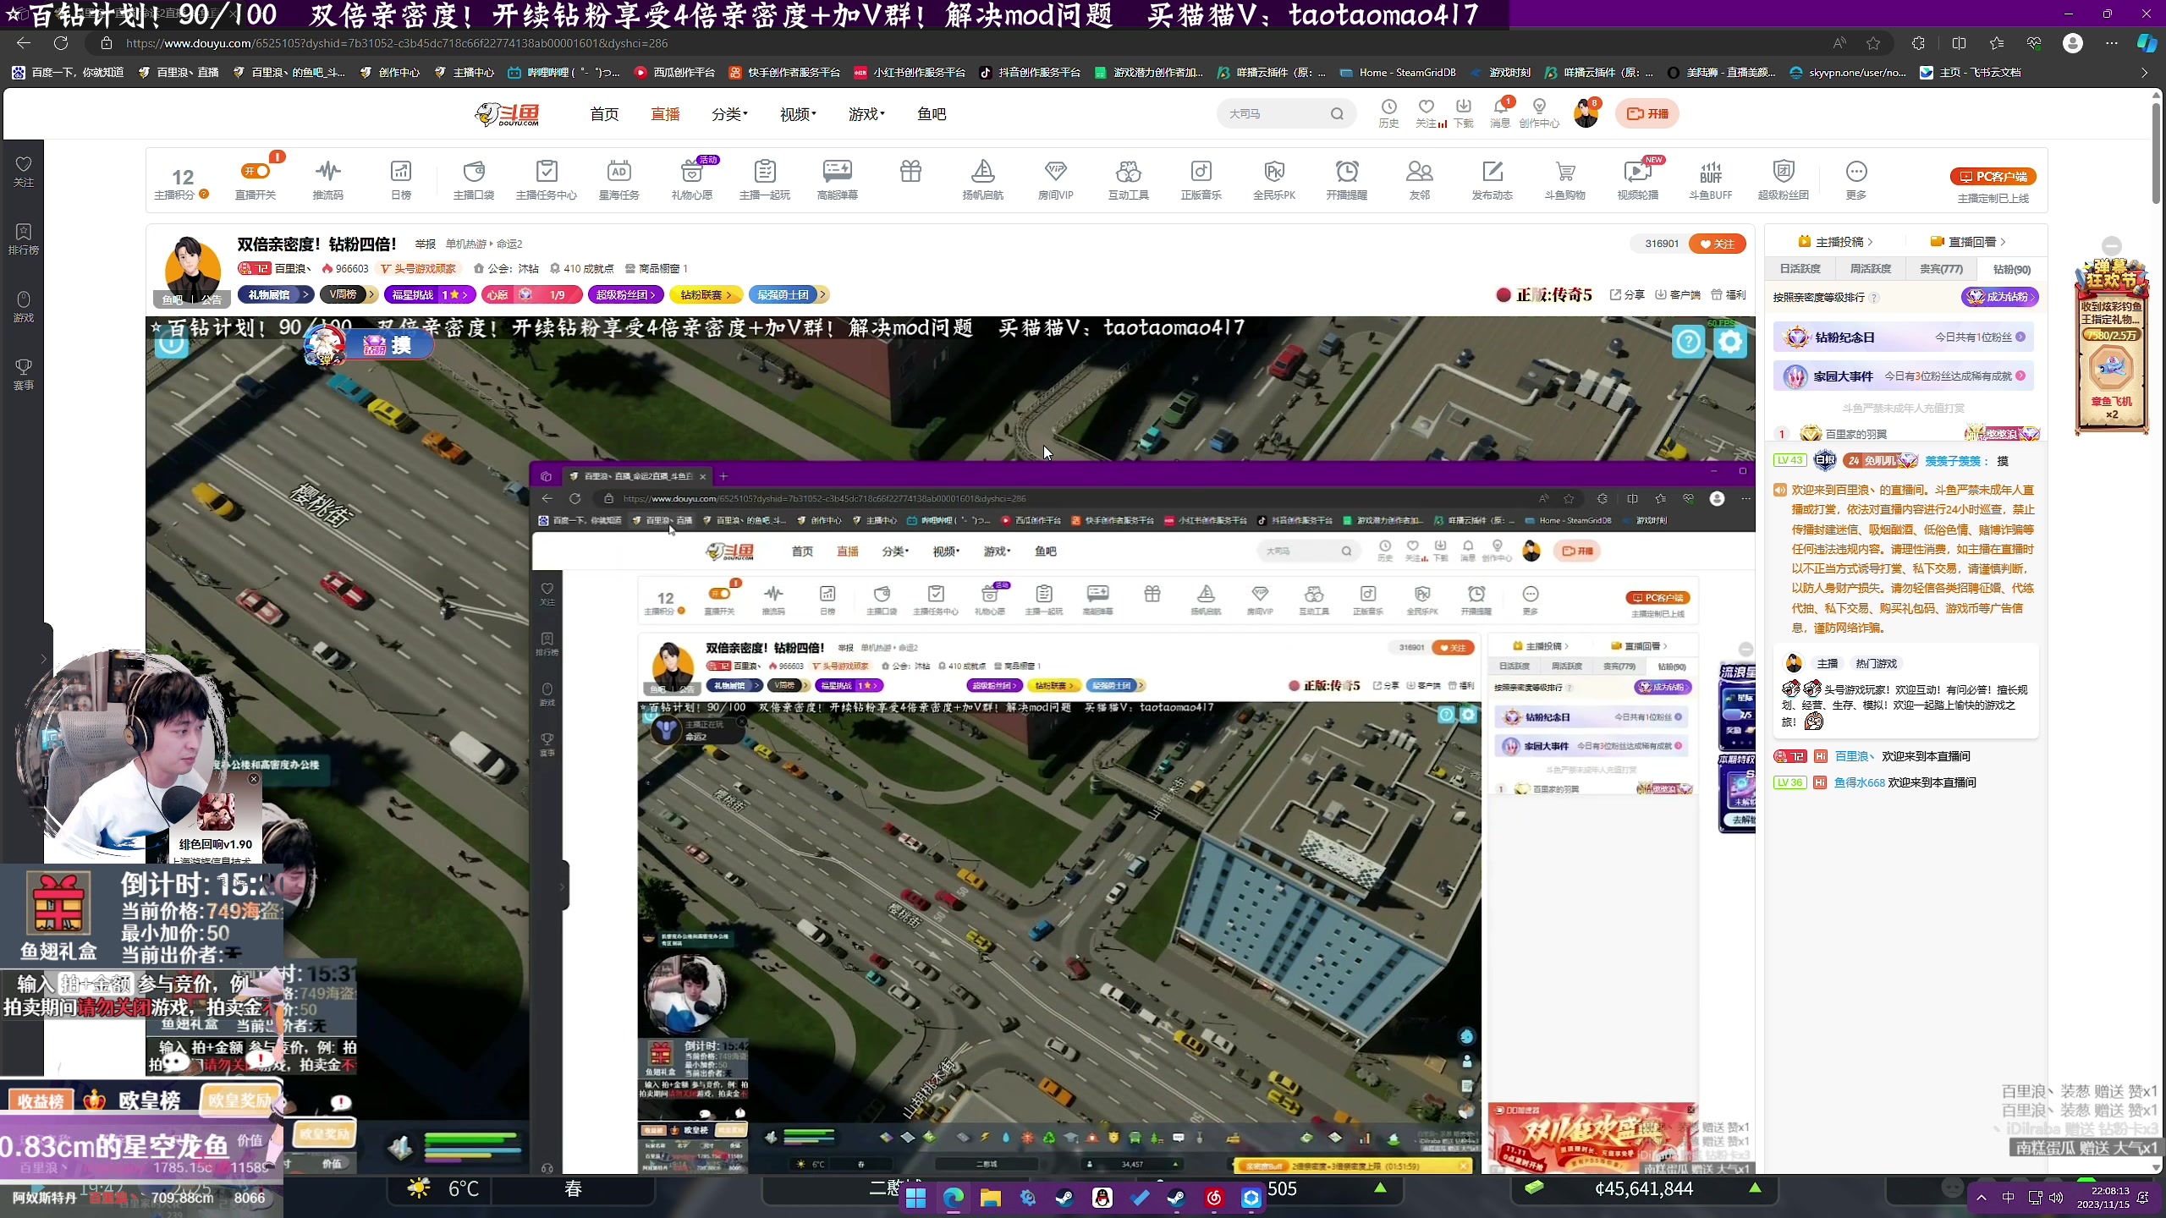Viewport: 2166px width, 1218px height.
Task: Open the 全民乐PK icon
Action: tap(1274, 179)
